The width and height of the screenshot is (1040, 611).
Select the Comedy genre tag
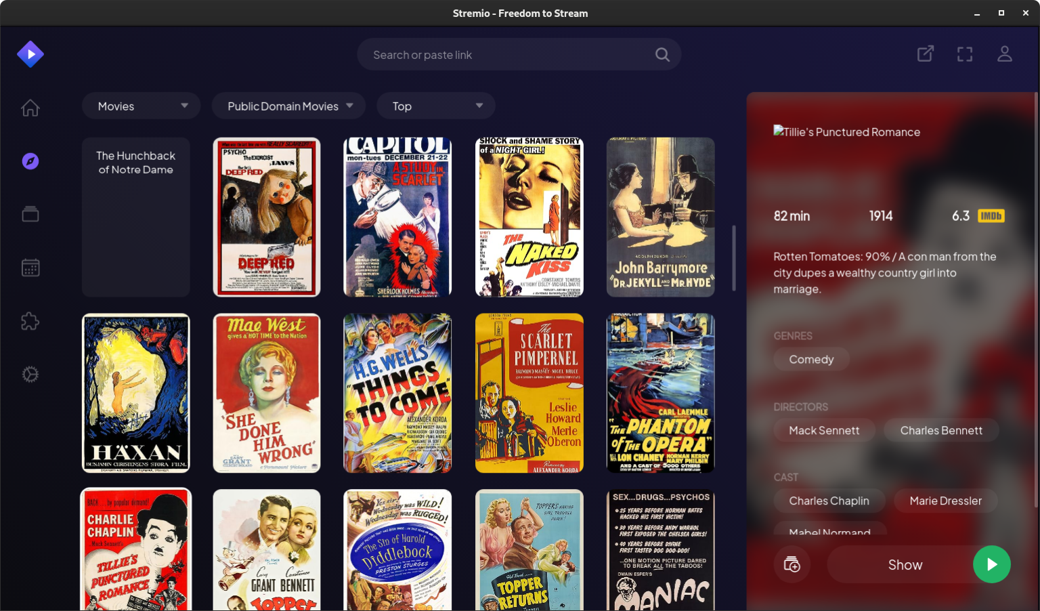pyautogui.click(x=811, y=359)
